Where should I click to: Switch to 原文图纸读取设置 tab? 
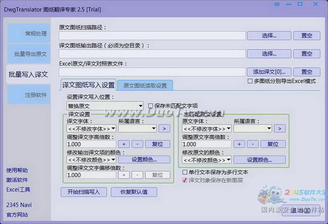[x=145, y=85]
